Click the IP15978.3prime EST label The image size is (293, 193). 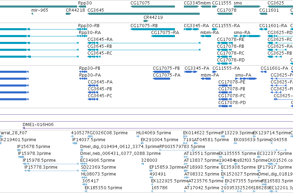tap(34, 153)
